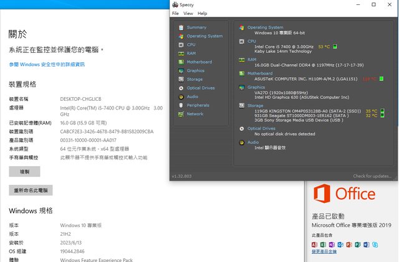399x262 pixels.
Task: Open the View menu in Speccy
Action: [x=188, y=13]
